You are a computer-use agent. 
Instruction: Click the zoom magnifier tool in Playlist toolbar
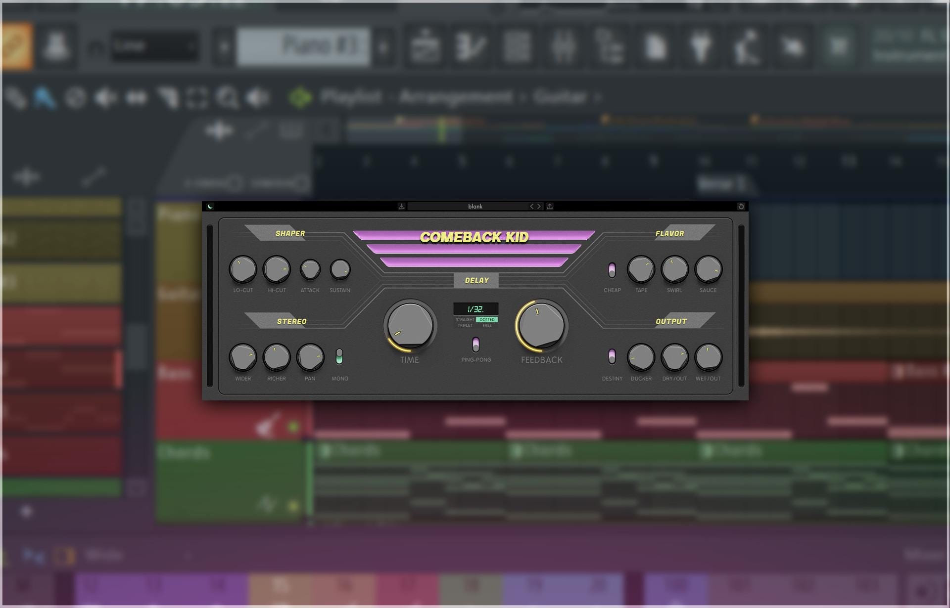click(x=228, y=97)
